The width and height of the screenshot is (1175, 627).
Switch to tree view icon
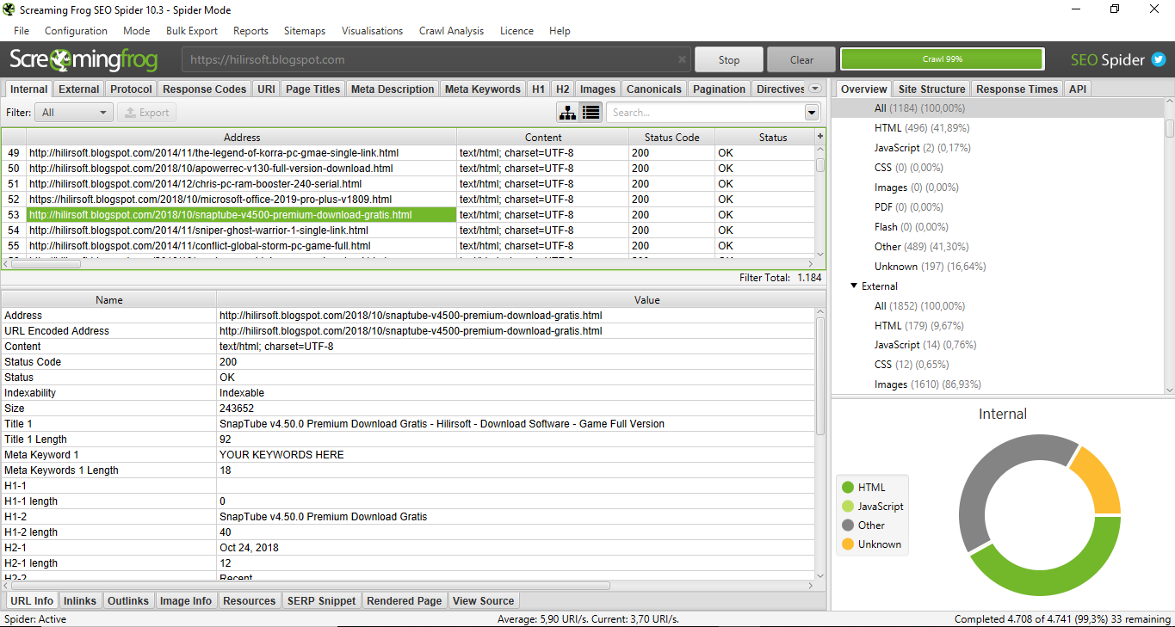click(568, 113)
